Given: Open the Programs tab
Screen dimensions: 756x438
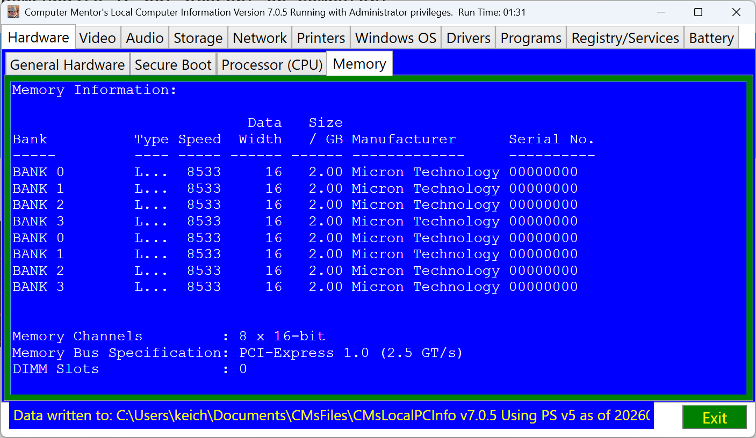Looking at the screenshot, I should coord(531,38).
